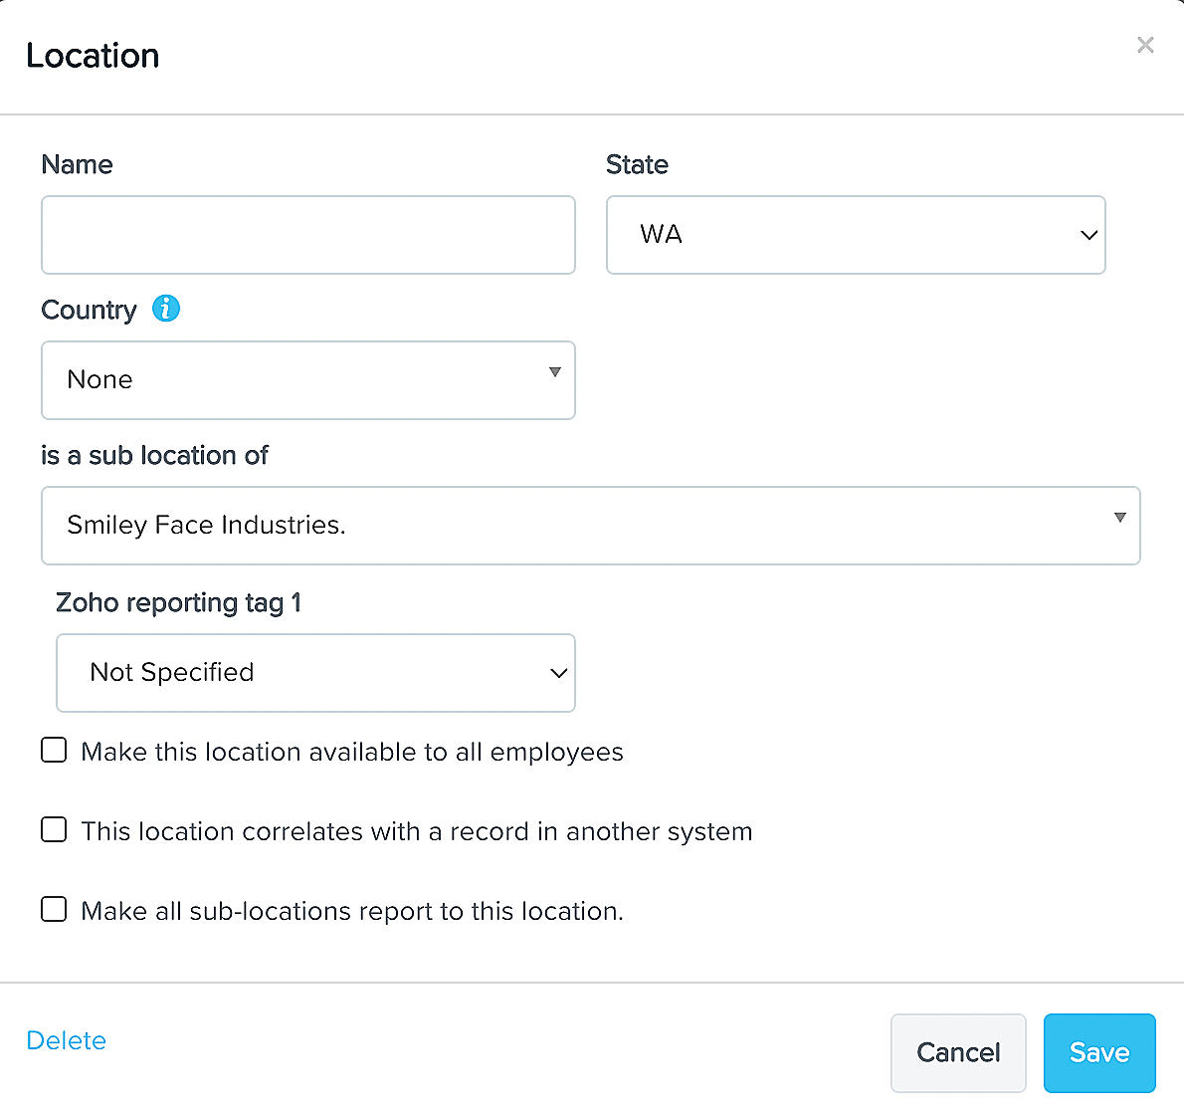Click the chevron arrow in the Zoho reporting tag field
This screenshot has width=1184, height=1119.
[x=559, y=673]
